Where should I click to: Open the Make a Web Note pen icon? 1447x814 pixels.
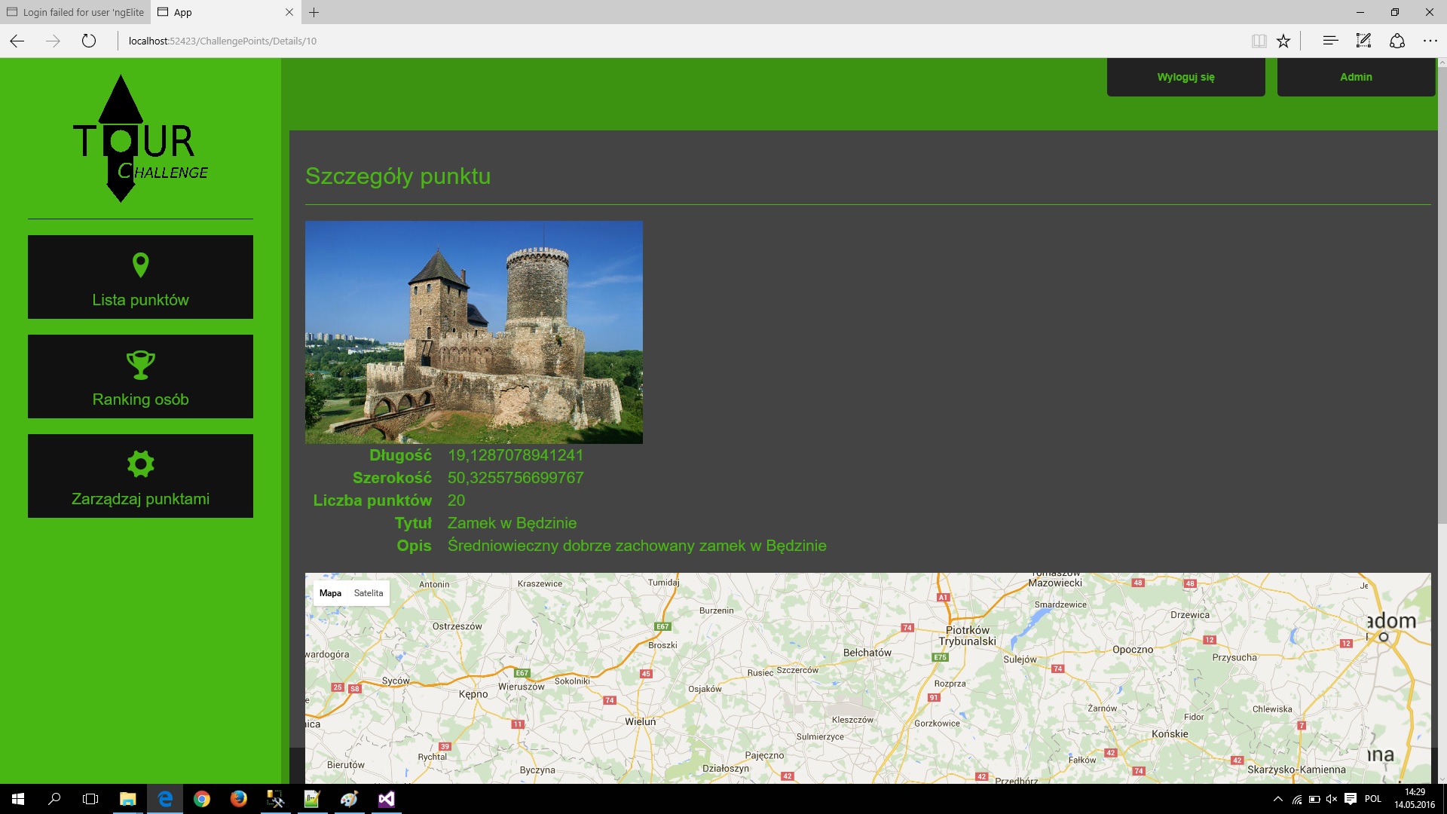point(1363,41)
